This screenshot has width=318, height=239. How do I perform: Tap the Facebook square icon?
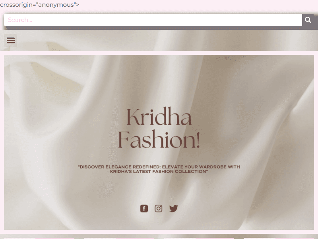144,208
